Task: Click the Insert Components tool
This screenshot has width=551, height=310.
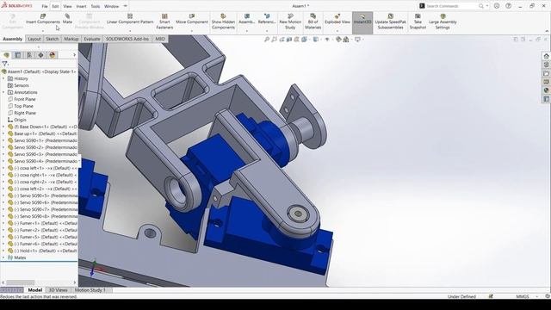Action: (x=43, y=19)
